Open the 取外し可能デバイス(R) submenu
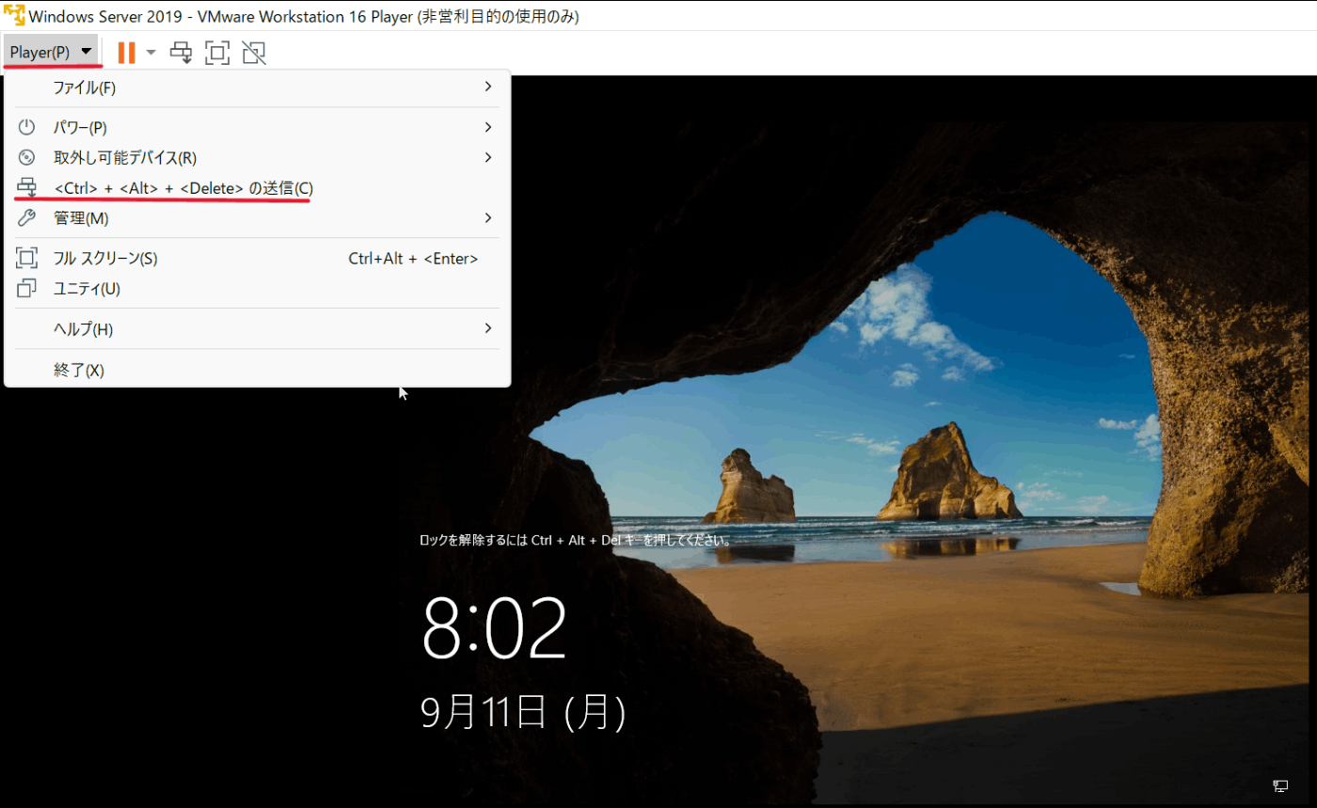This screenshot has width=1317, height=808. (258, 157)
